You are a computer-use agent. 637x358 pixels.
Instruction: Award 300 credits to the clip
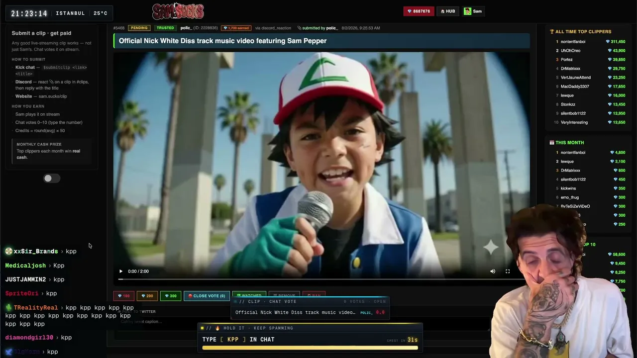point(170,296)
